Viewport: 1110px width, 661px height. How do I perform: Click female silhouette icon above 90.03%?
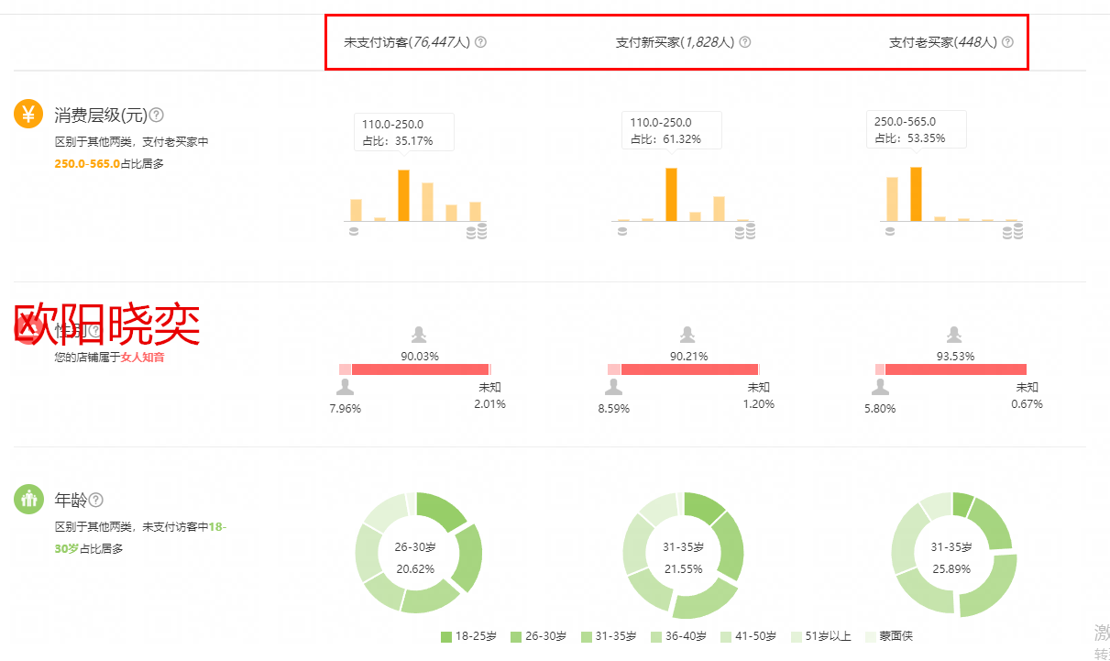point(419,335)
